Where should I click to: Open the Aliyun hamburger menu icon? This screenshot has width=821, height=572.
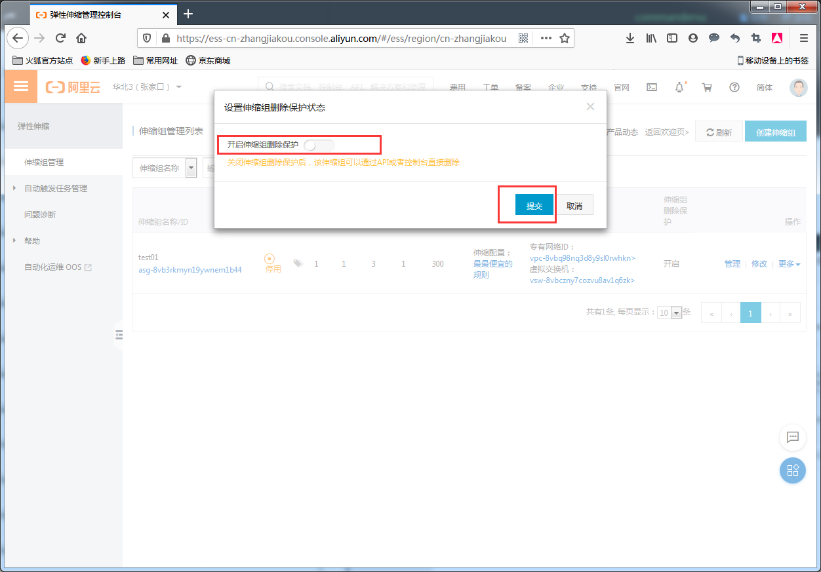[21, 86]
